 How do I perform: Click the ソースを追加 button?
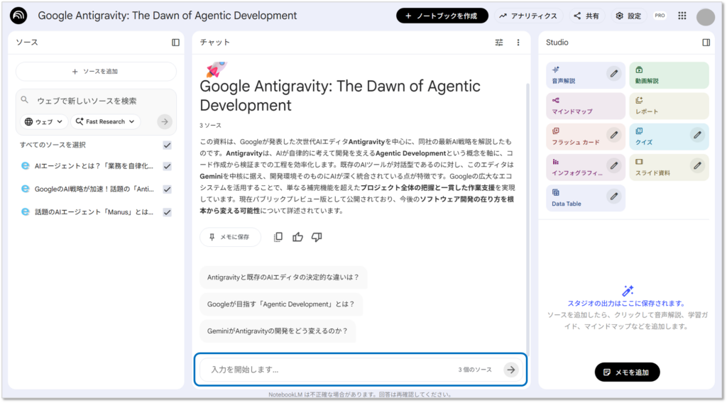point(96,72)
